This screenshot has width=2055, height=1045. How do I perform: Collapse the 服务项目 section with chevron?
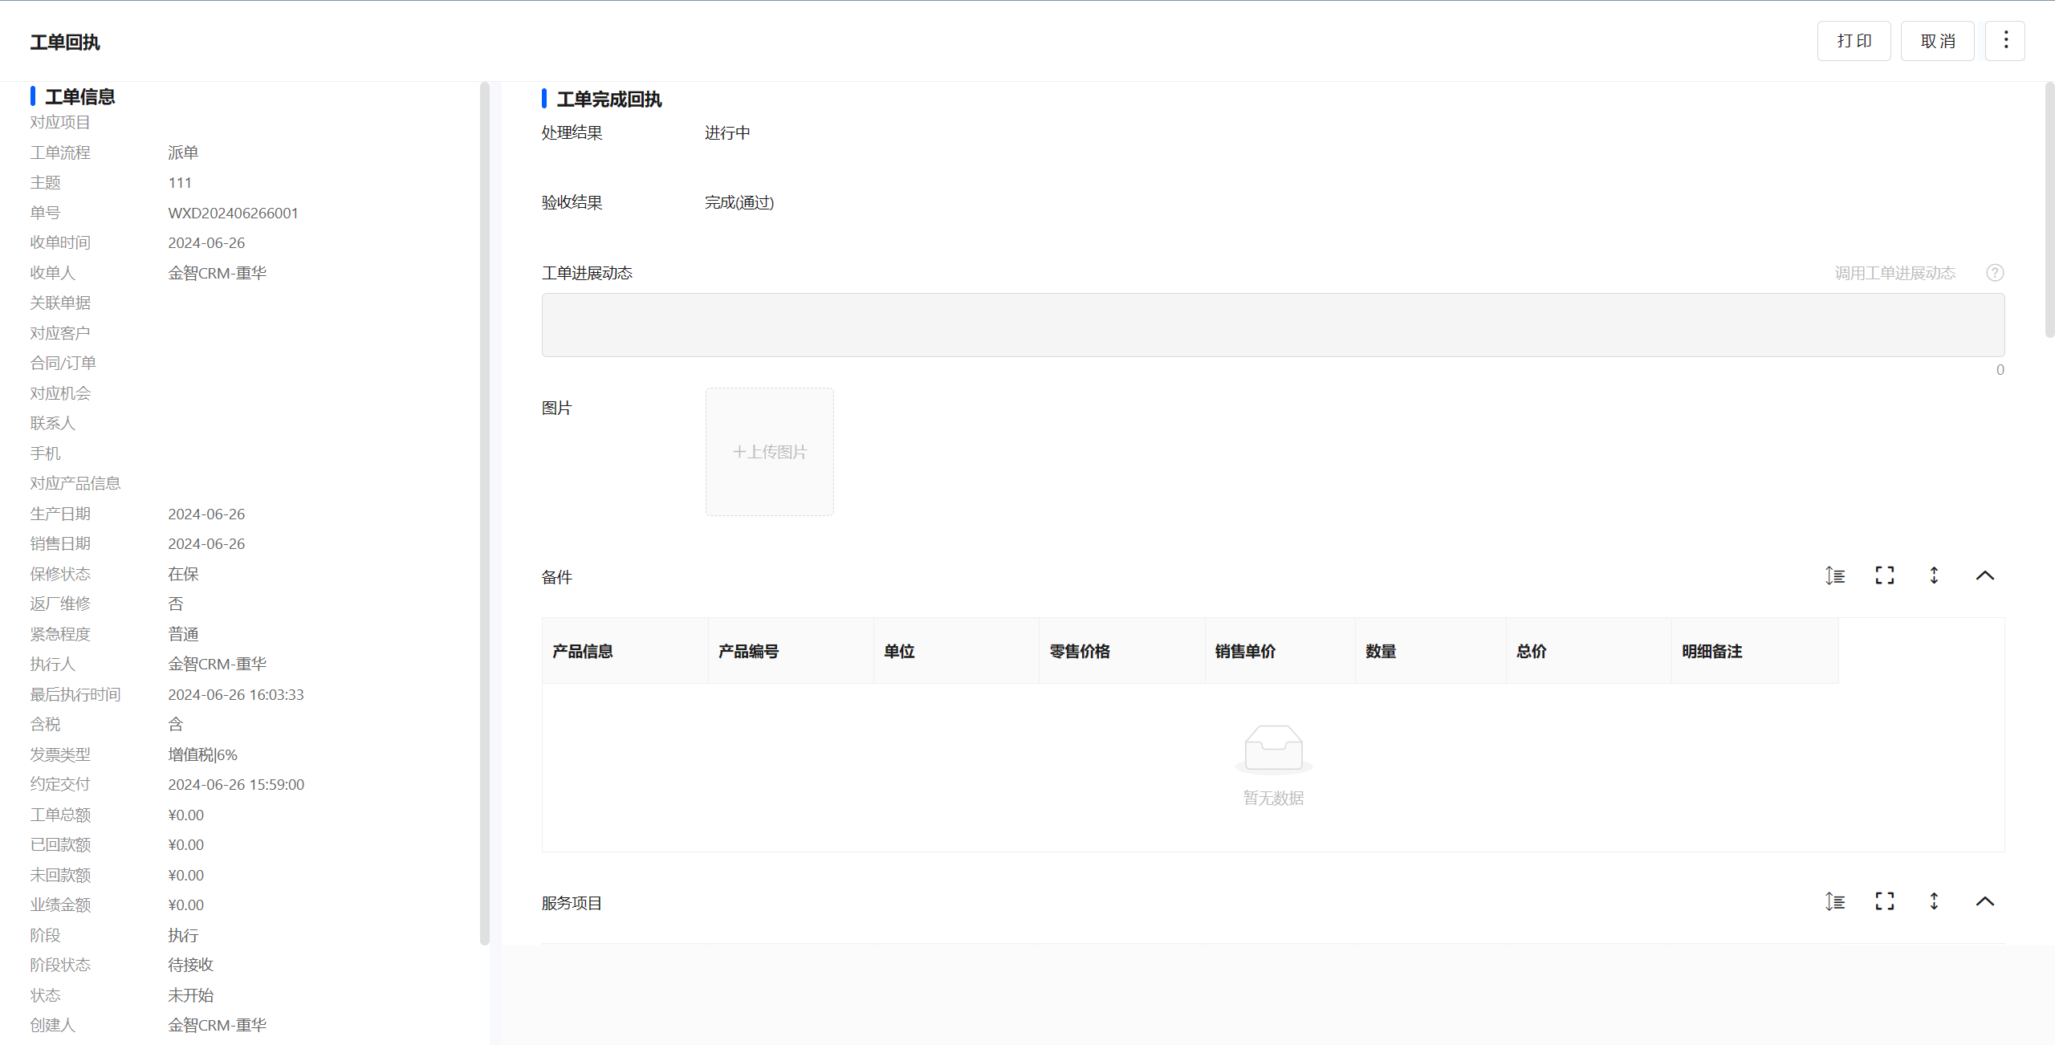click(x=1985, y=901)
